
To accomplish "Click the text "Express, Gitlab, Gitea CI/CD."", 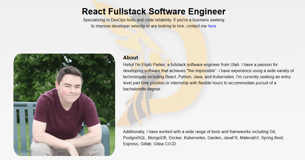I will [x=150, y=144].
